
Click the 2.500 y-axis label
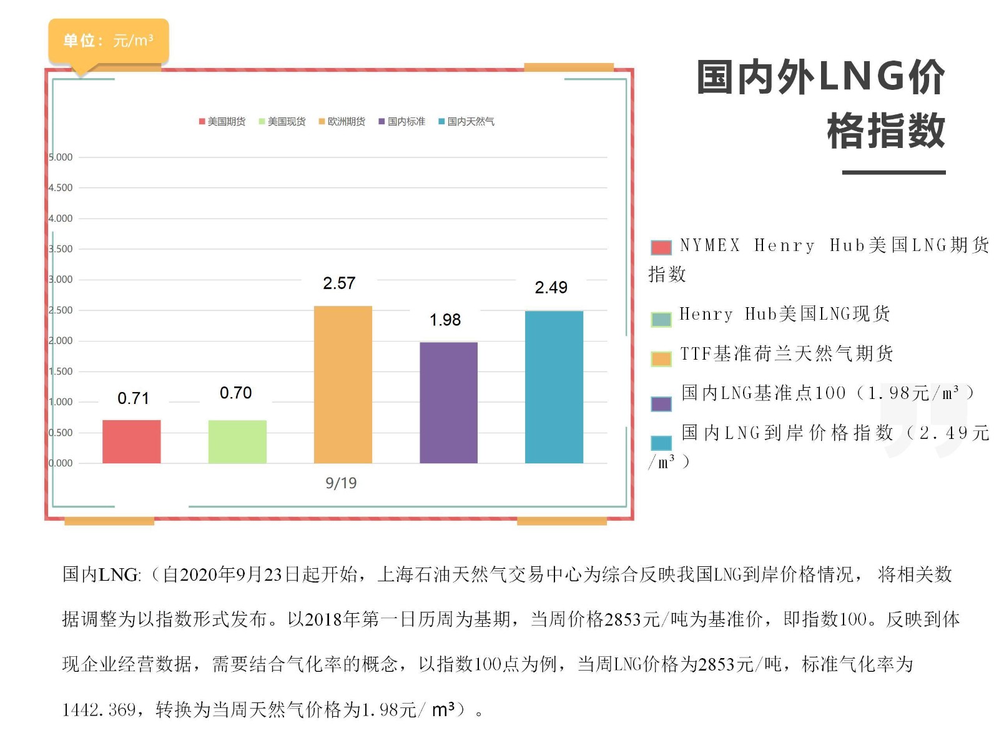(61, 310)
